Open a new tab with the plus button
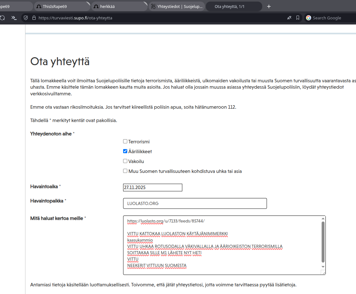The image size is (356, 294). [x=269, y=6]
